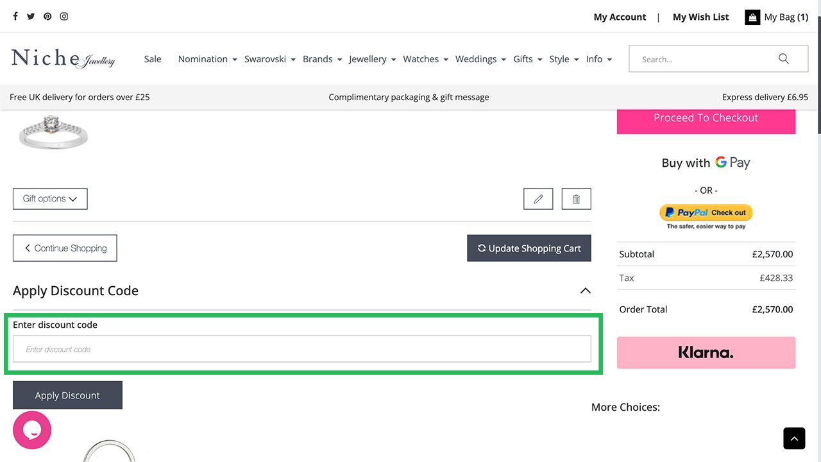This screenshot has height=462, width=821.
Task: Click the search magnifier icon
Action: click(x=784, y=59)
